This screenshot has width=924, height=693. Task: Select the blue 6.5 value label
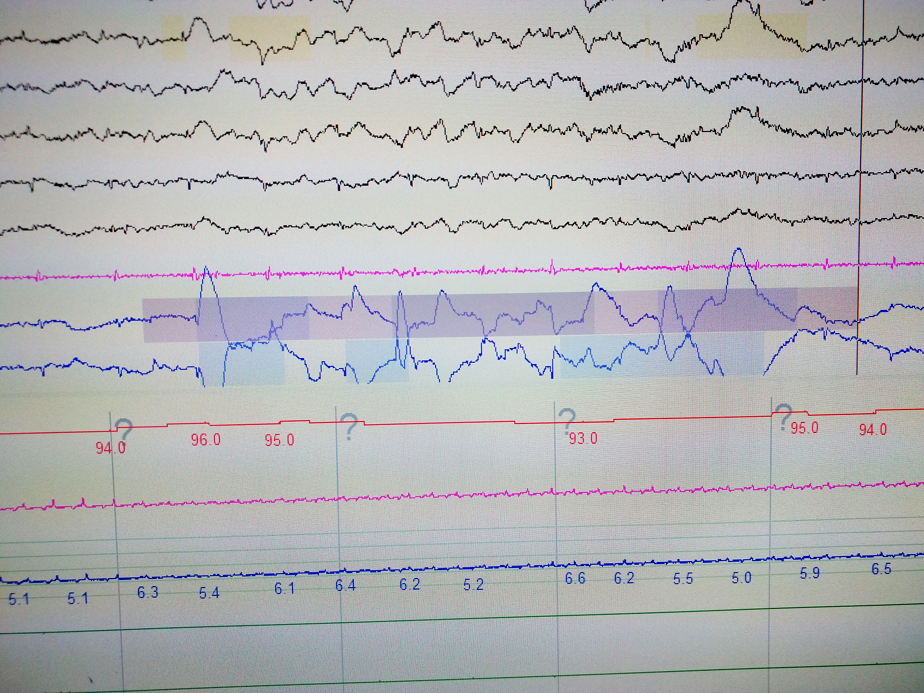point(881,569)
